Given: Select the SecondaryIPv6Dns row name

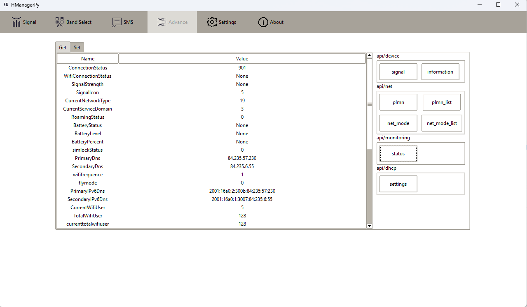Looking at the screenshot, I should pyautogui.click(x=88, y=199).
